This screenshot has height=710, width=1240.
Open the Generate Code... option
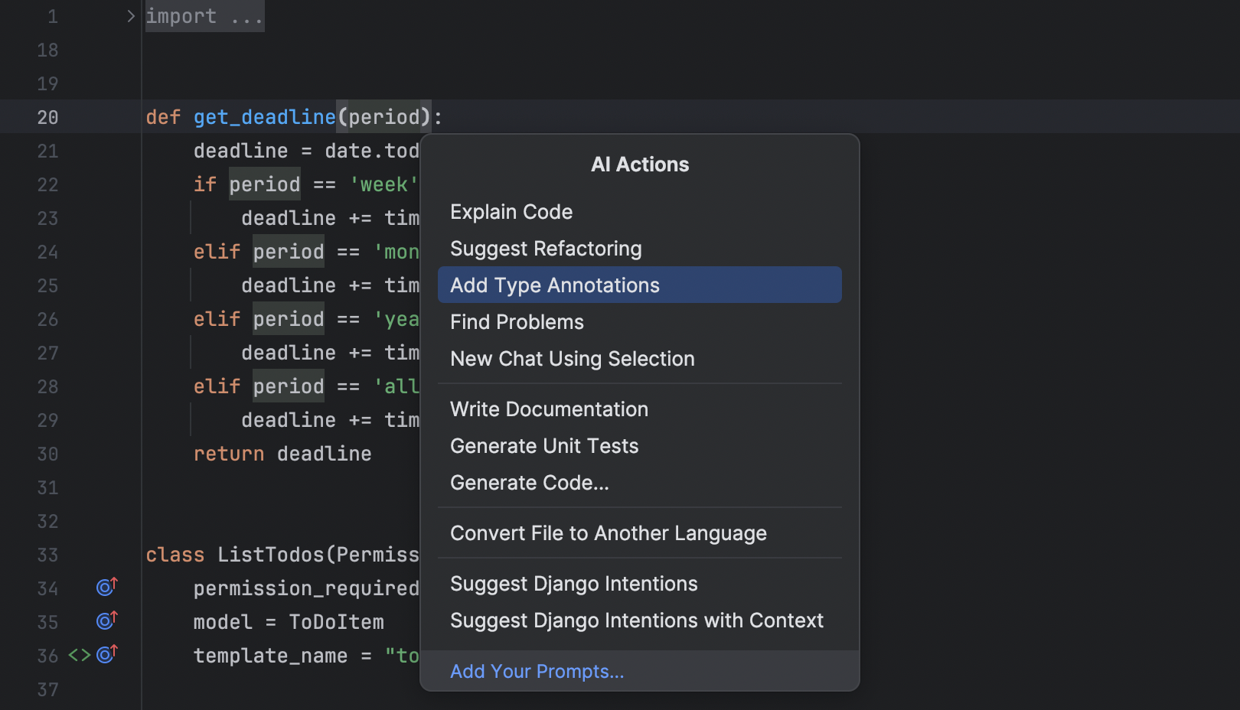(529, 483)
